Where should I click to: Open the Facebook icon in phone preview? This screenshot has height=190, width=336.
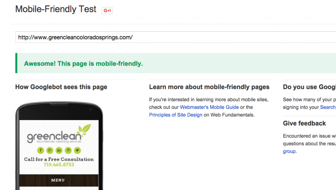[x=40, y=150]
